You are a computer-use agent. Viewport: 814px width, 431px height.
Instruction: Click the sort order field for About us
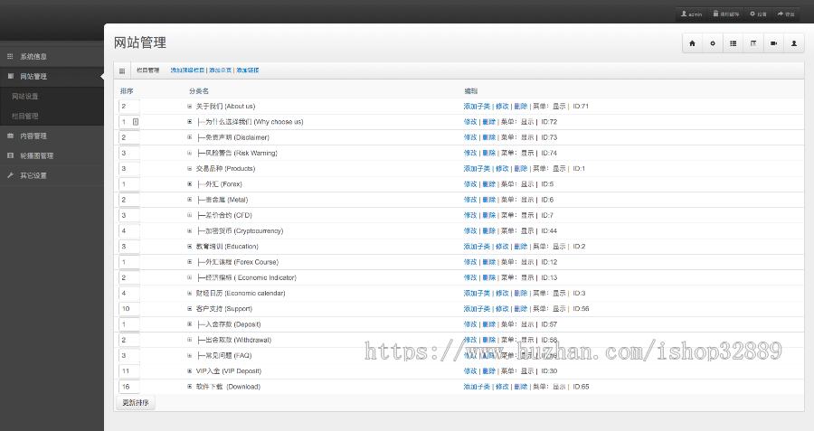(x=129, y=107)
